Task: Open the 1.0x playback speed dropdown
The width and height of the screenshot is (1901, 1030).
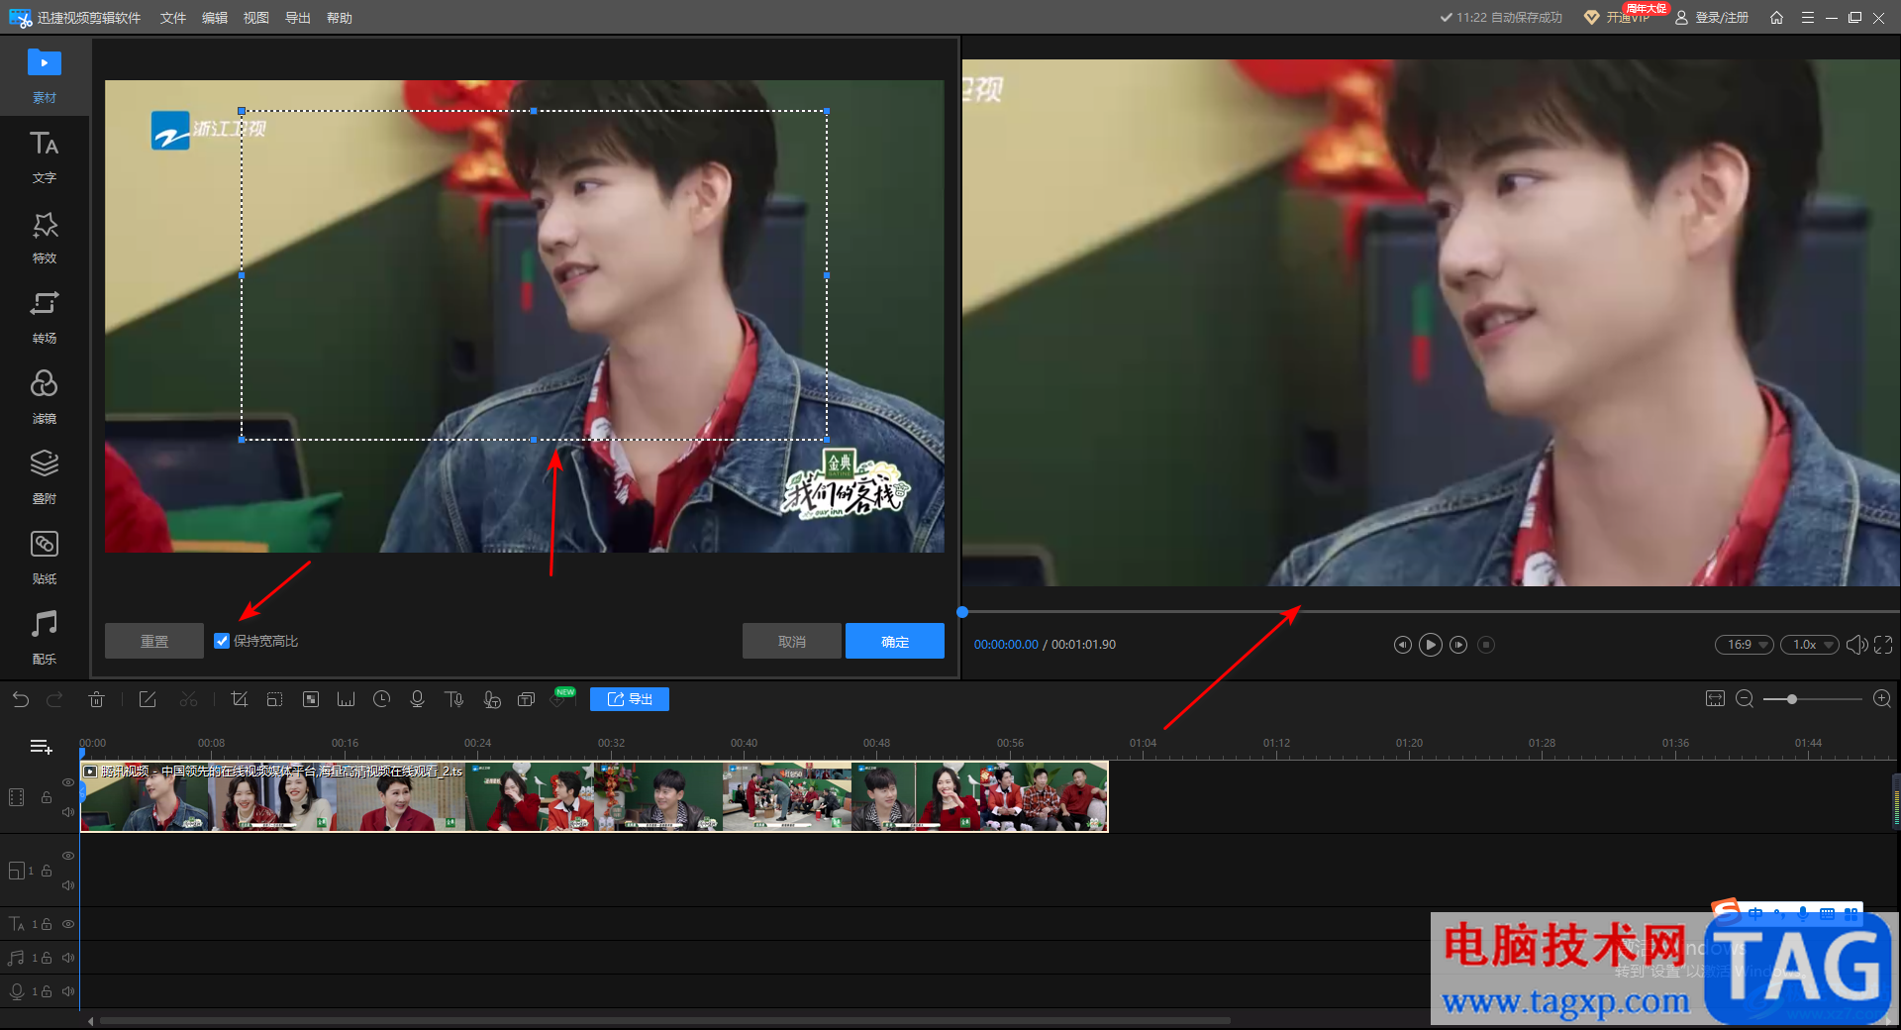Action: click(1810, 645)
